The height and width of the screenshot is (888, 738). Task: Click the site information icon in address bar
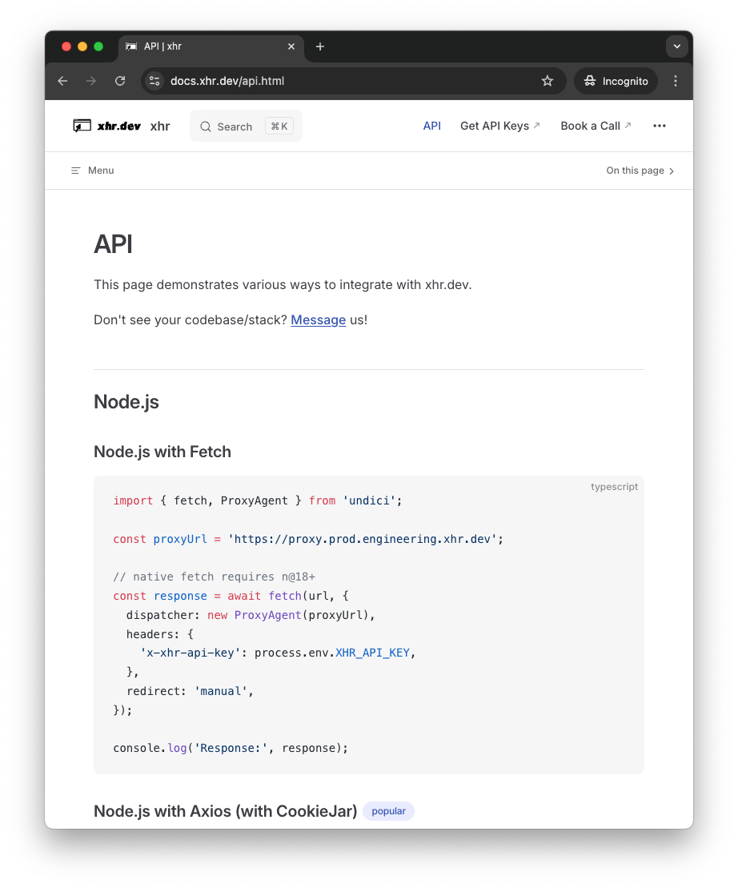(155, 81)
